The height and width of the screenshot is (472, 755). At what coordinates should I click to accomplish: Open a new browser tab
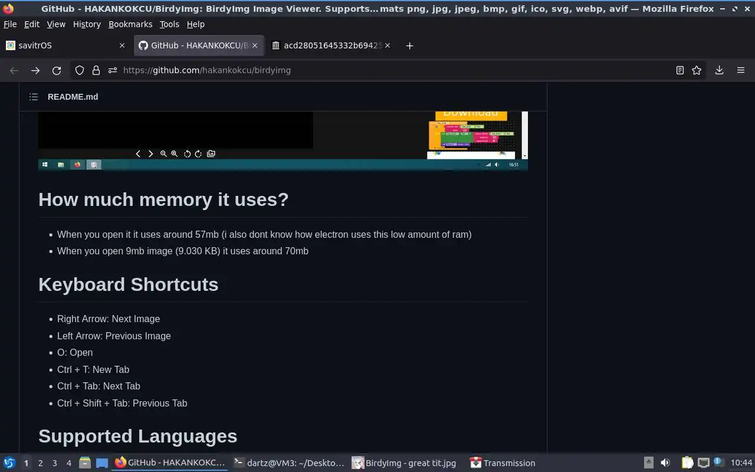click(409, 45)
